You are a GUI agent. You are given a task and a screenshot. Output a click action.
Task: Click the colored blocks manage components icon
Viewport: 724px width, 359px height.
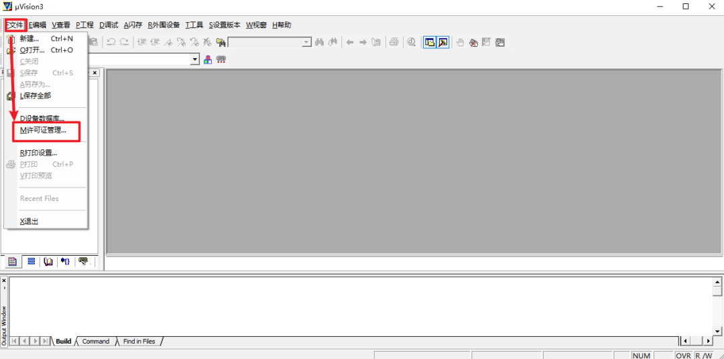[208, 60]
